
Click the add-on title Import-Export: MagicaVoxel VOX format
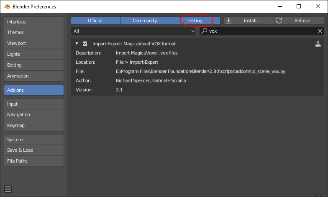coord(134,44)
